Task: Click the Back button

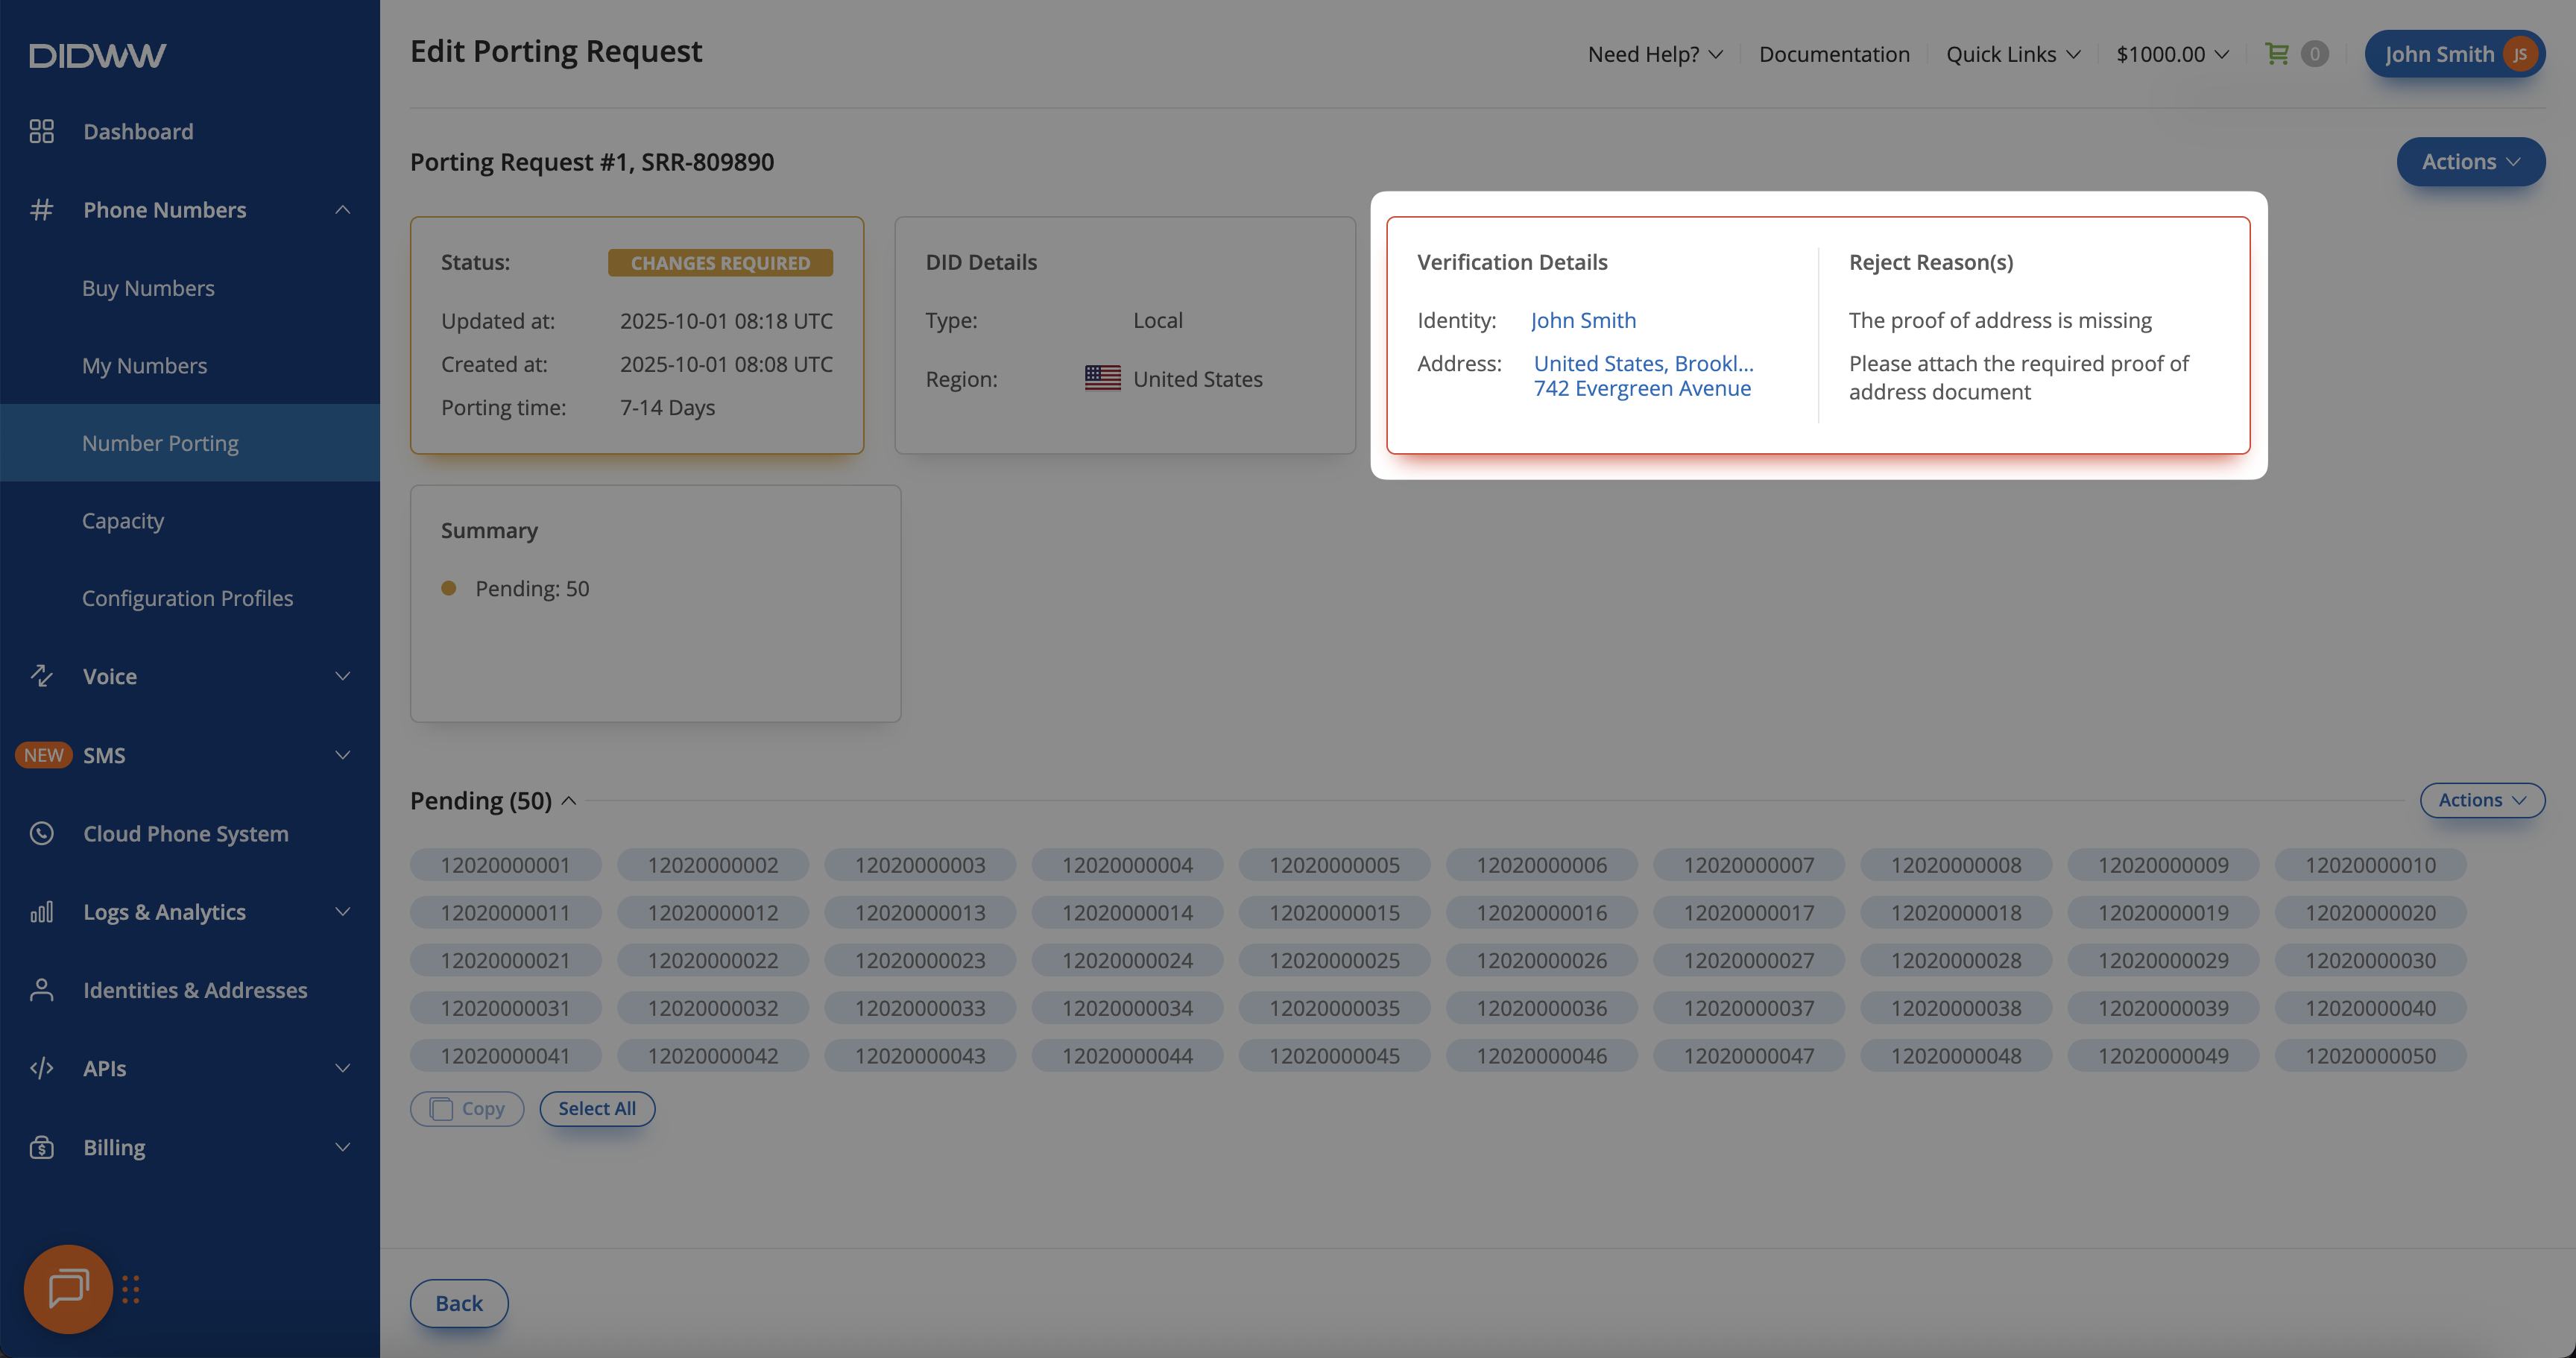Action: click(x=459, y=1303)
